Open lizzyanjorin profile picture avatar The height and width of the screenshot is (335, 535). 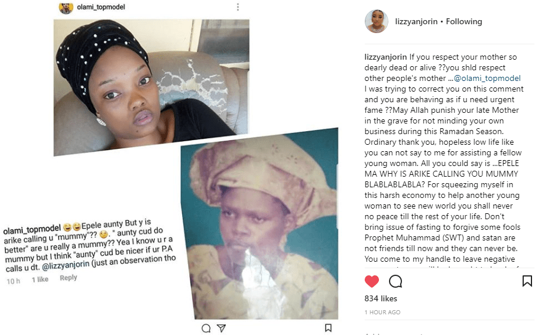pos(377,21)
